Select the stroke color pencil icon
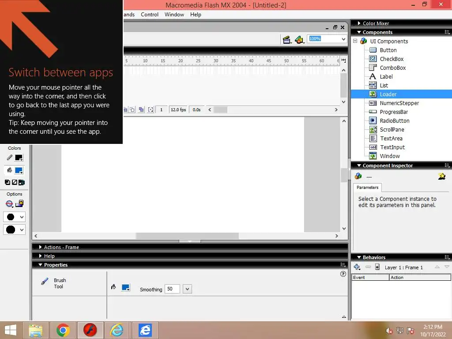Screen dimensions: 452x339 (x=10, y=158)
